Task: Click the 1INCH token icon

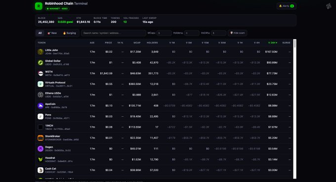Action: [41, 127]
